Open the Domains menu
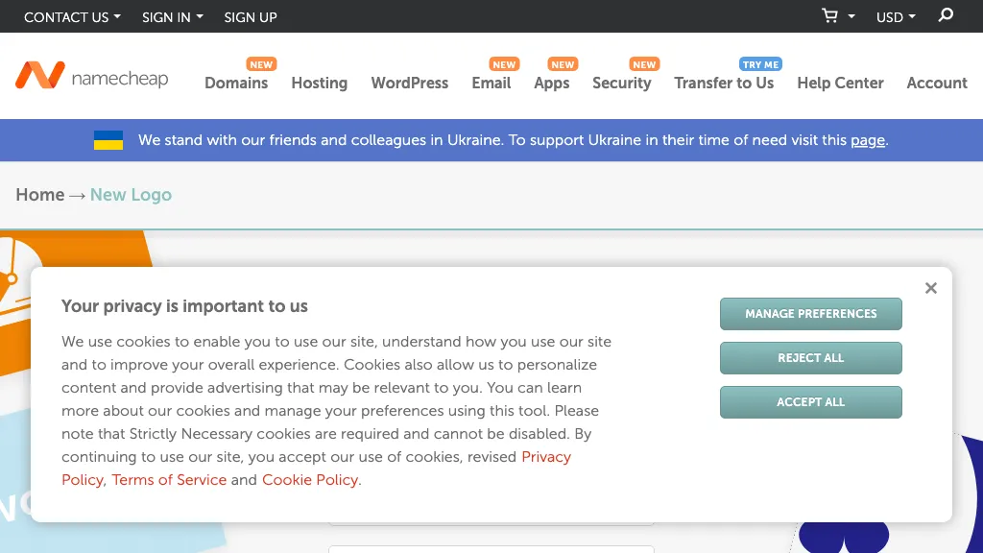This screenshot has width=983, height=553. click(x=236, y=84)
